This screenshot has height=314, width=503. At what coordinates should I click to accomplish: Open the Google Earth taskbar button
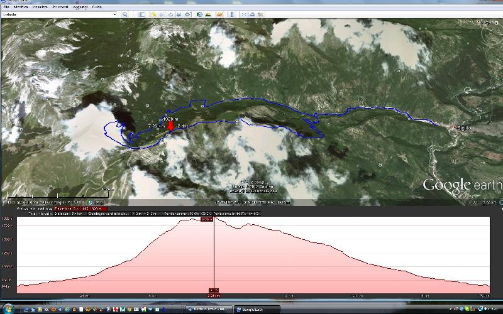click(257, 309)
